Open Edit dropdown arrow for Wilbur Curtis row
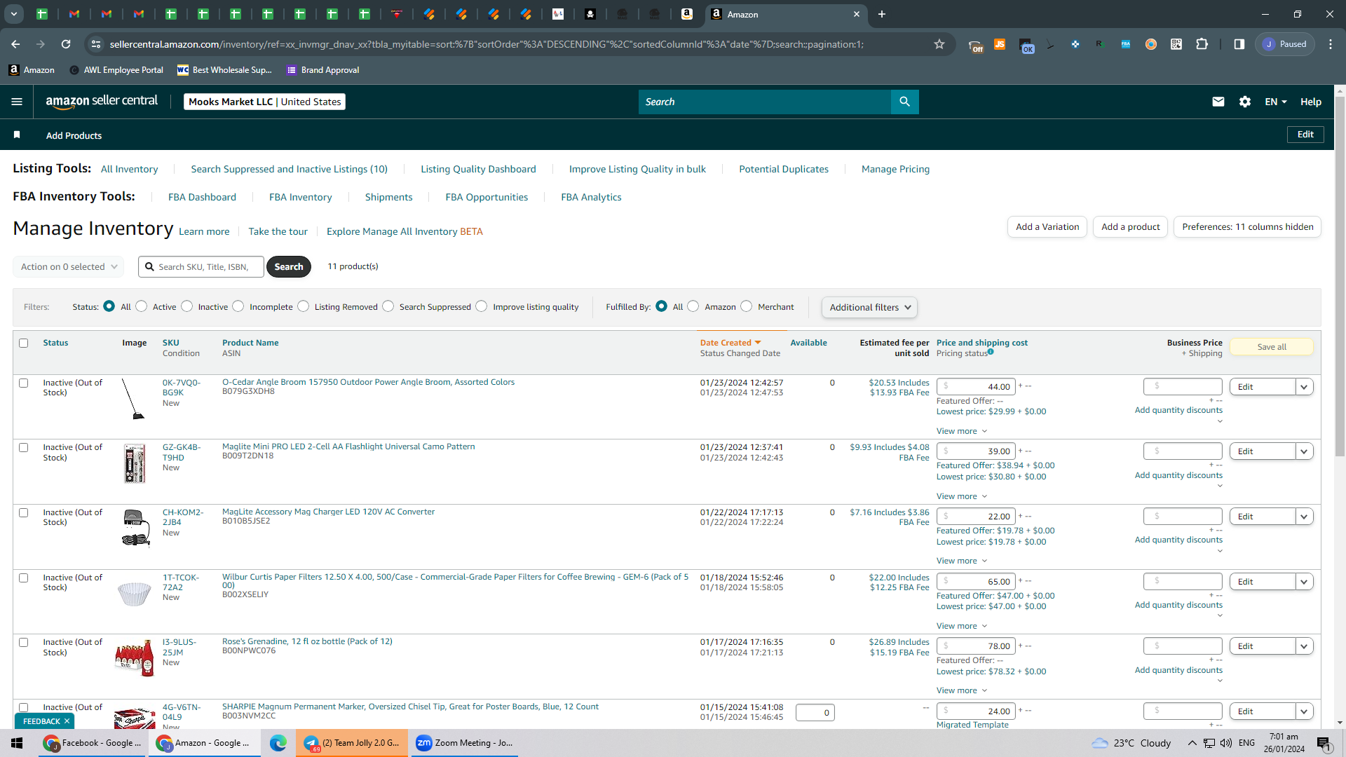The width and height of the screenshot is (1346, 757). pos(1304,582)
